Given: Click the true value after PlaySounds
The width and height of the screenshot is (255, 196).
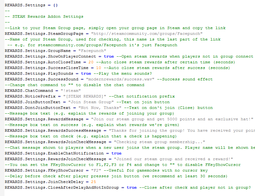Looking at the screenshot, I should [x=86, y=73].
